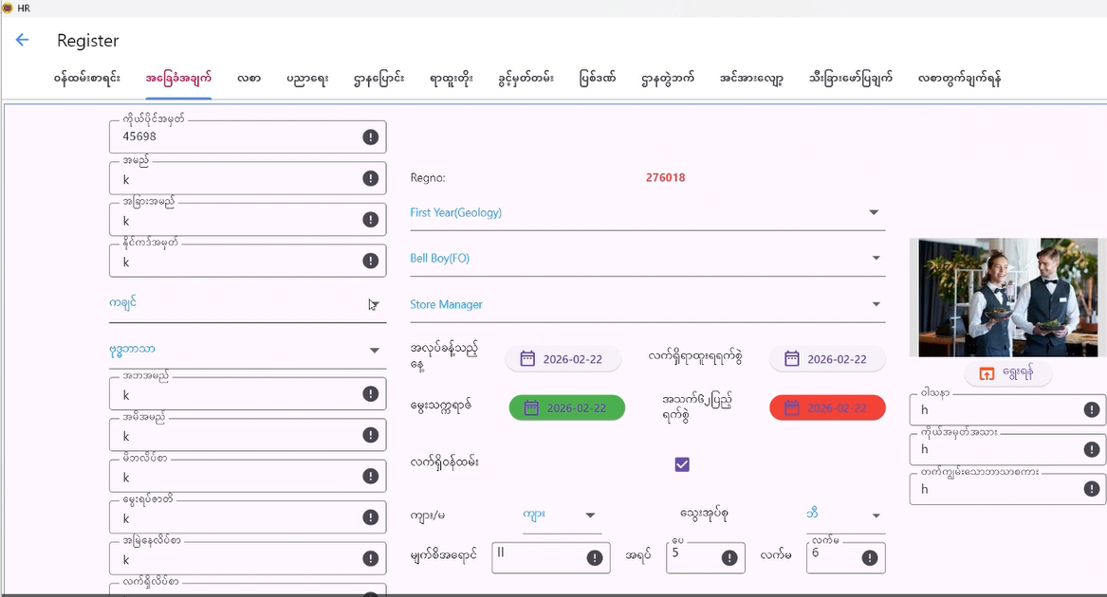This screenshot has width=1107, height=597.
Task: Go back using the blue arrow
Action: click(22, 40)
